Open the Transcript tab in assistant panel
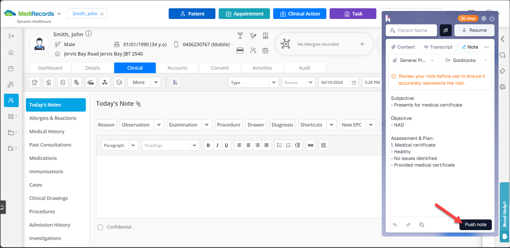This screenshot has width=510, height=248. (x=438, y=47)
